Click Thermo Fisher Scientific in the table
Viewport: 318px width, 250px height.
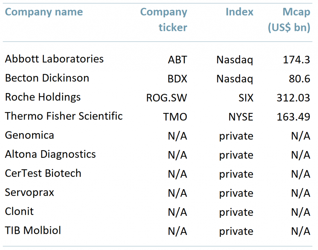[64, 116]
